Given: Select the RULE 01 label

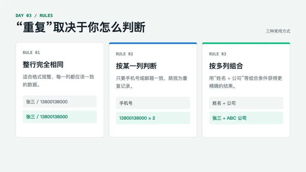Looking at the screenshot, I should pos(31,53).
